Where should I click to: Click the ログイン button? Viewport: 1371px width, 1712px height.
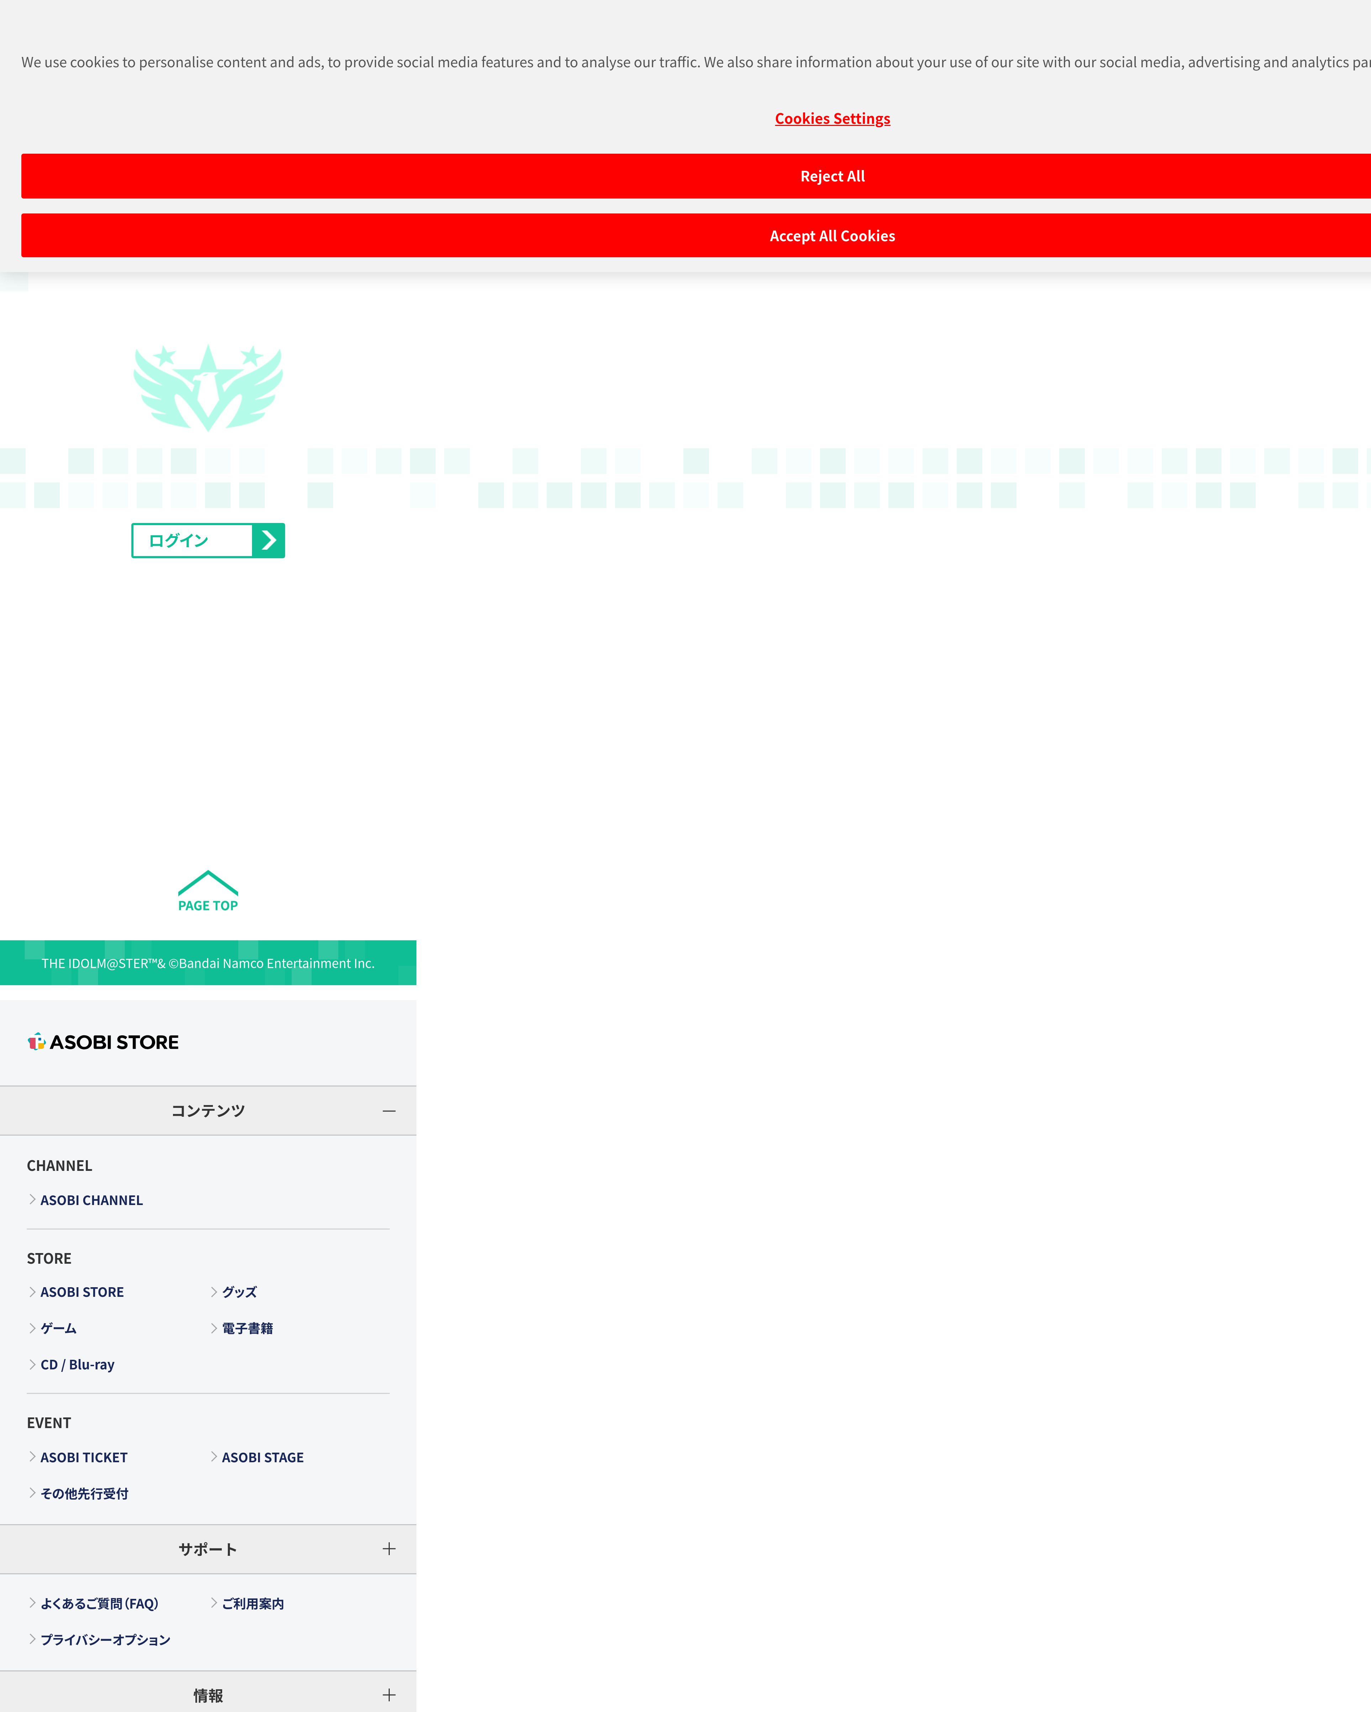179,541
